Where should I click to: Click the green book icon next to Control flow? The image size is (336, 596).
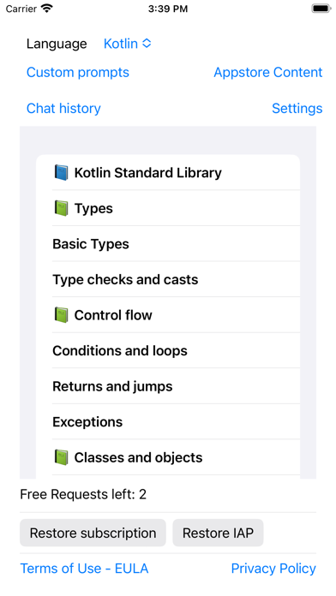click(61, 315)
